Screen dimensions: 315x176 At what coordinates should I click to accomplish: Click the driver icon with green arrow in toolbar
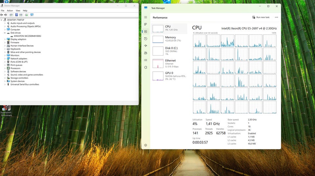26,15
